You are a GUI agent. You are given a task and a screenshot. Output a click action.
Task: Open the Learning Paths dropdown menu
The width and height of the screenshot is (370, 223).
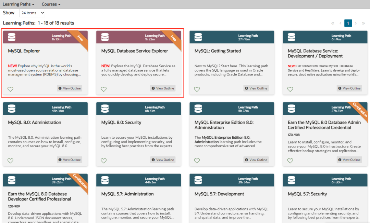coord(18,4)
